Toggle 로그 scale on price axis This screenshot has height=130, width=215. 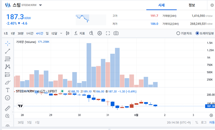tap(204, 122)
